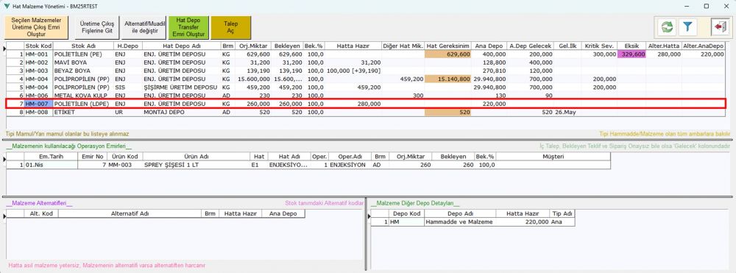Viewport: 736px width, 273px height.
Task: Open the blue funnel filter icon
Action: click(687, 27)
